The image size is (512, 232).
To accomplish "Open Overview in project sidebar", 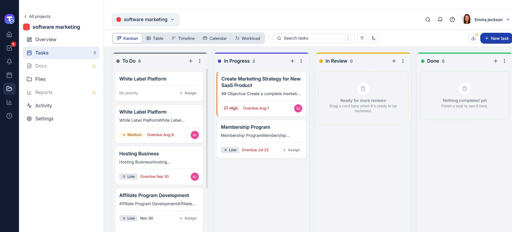I will (61, 40).
